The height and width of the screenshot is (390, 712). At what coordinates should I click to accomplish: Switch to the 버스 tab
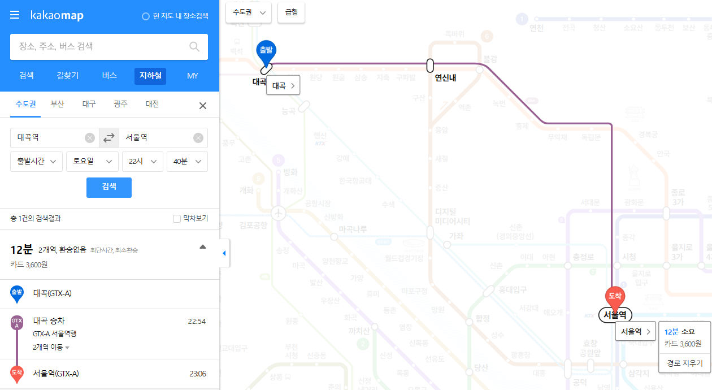pos(110,76)
